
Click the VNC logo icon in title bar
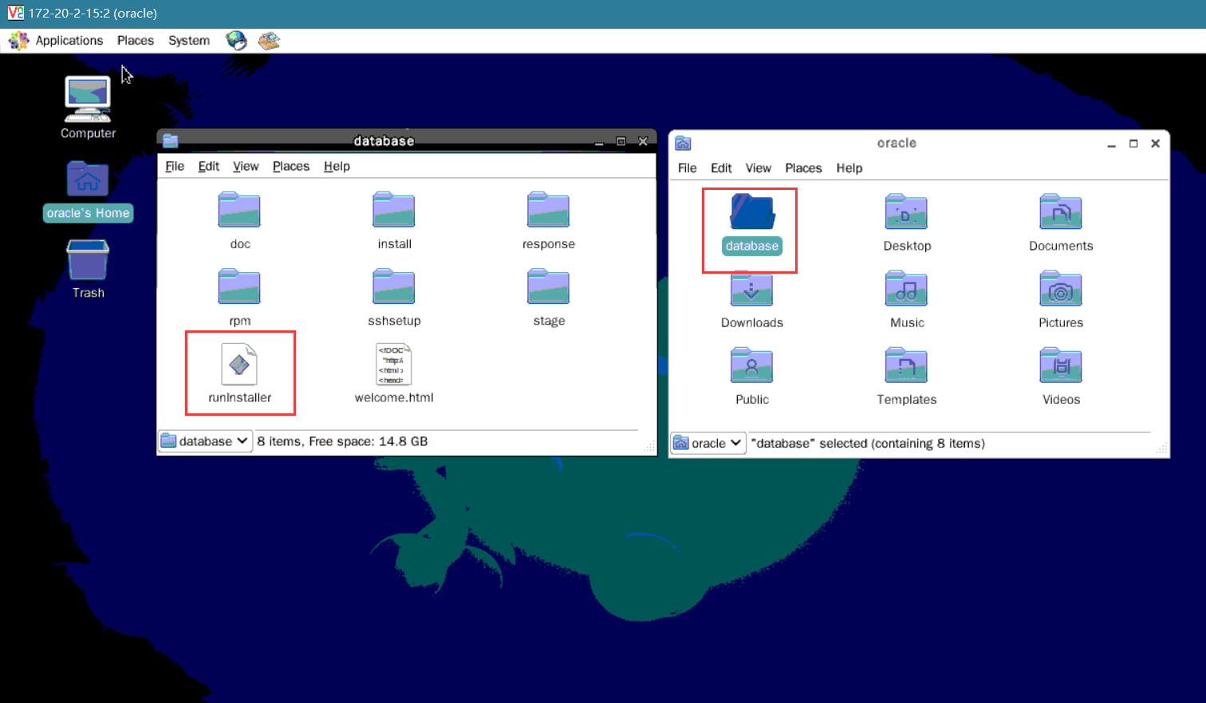coord(15,13)
